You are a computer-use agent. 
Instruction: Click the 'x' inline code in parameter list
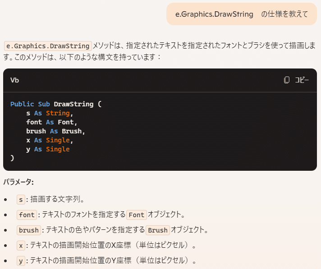coord(21,246)
